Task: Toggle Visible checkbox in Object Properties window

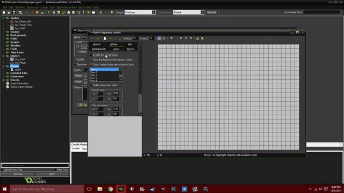Action: pos(75,60)
